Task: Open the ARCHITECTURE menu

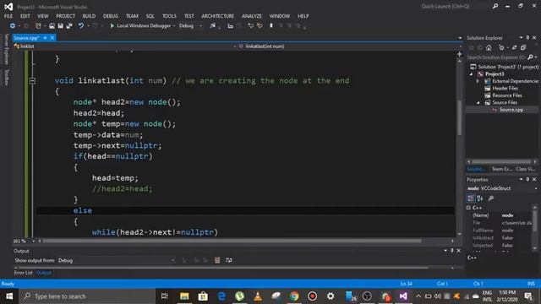Action: click(x=218, y=16)
